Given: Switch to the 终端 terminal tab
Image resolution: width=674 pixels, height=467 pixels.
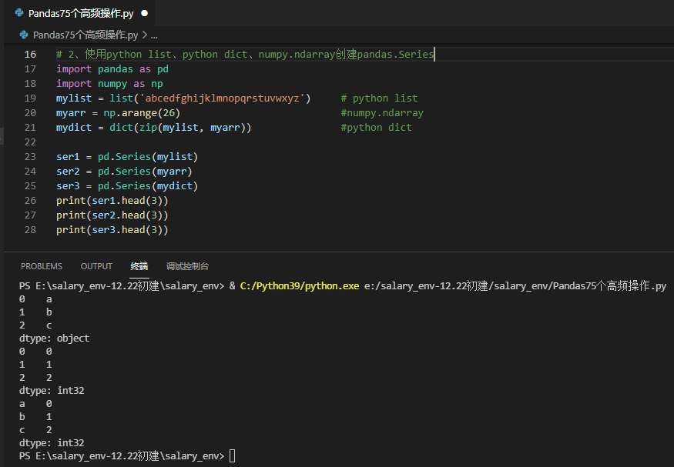Looking at the screenshot, I should coord(139,266).
